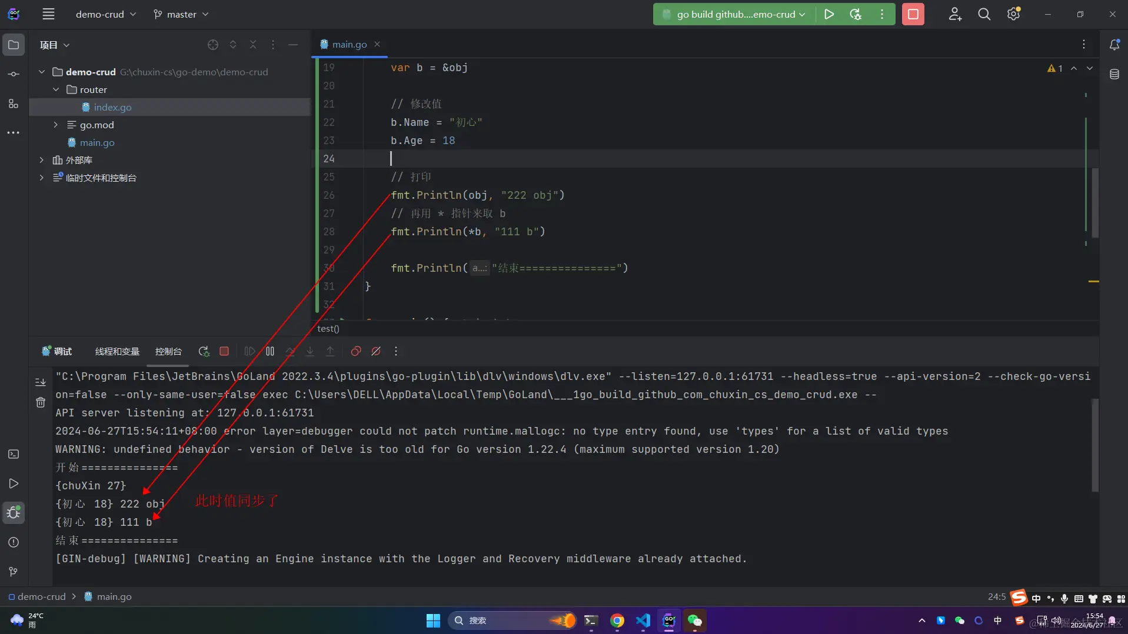Screen dimensions: 1128x634
Task: Open Windows Start menu
Action: [x=433, y=620]
